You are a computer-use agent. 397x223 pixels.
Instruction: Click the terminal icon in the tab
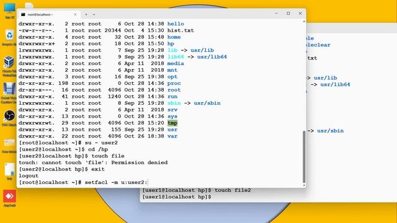23,14
